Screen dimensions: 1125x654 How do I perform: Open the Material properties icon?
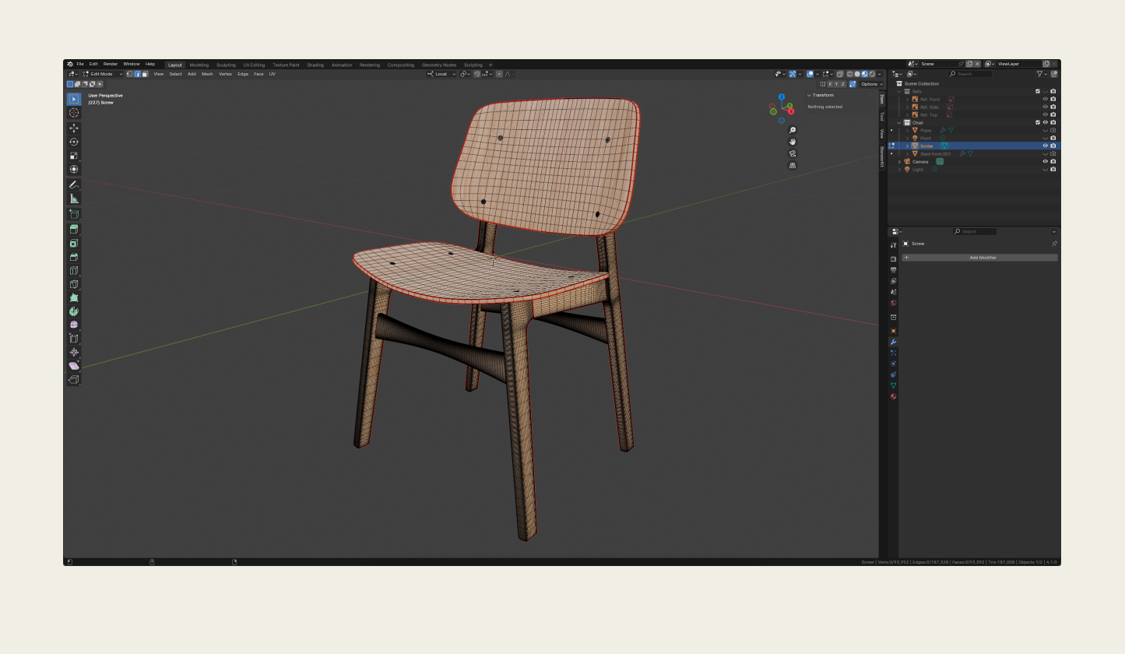pos(893,396)
